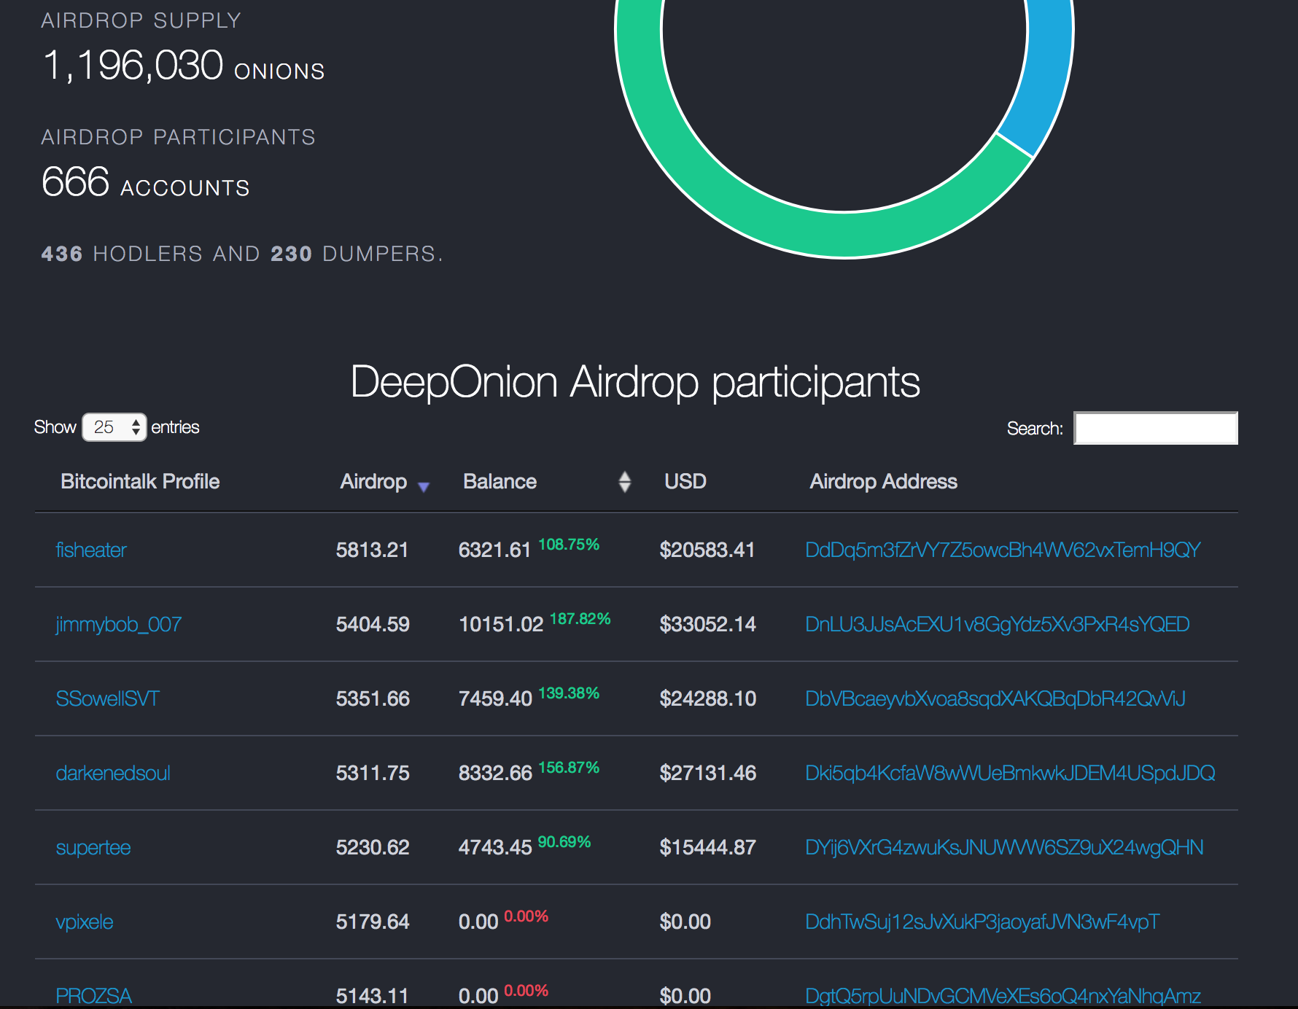1298x1009 pixels.
Task: Click the 90.69% percentage
Action: [x=564, y=842]
